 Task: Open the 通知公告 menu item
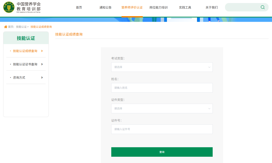point(106,7)
